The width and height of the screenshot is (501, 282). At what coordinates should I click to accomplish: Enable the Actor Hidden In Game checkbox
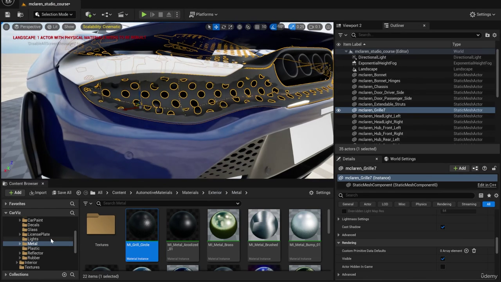tap(443, 267)
